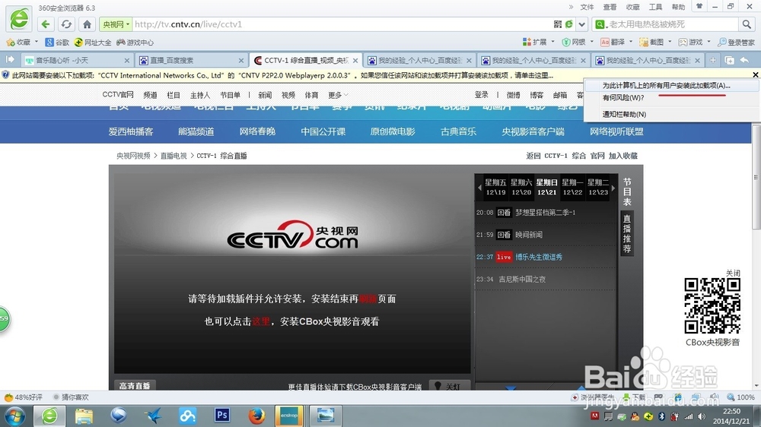
Task: Expand the address bar history dropdown arrow
Action: 582,24
